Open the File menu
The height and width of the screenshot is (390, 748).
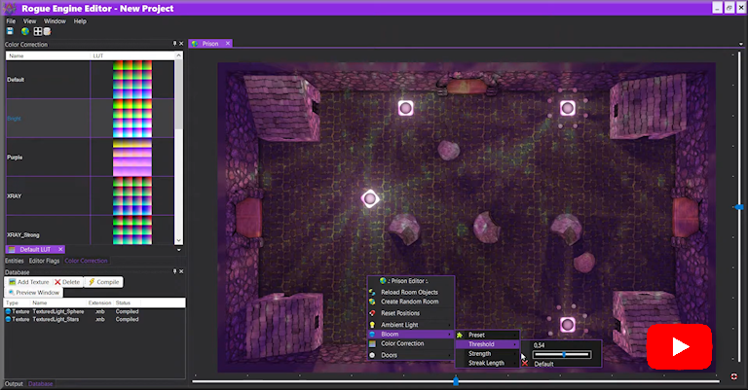tap(11, 21)
